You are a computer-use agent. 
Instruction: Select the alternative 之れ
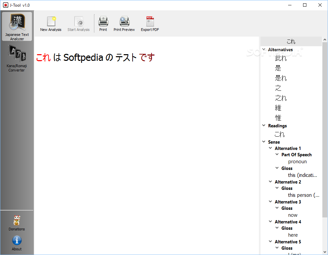point(281,98)
